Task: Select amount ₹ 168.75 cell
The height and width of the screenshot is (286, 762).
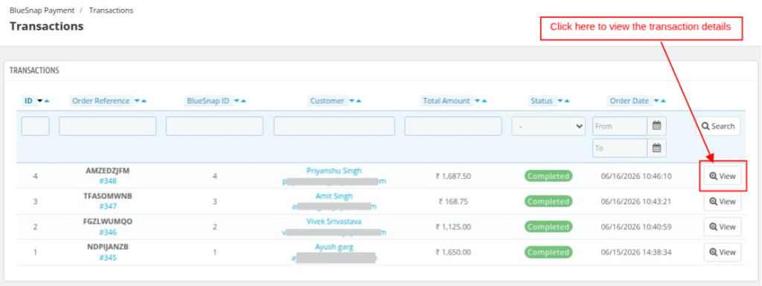Action: coord(453,201)
